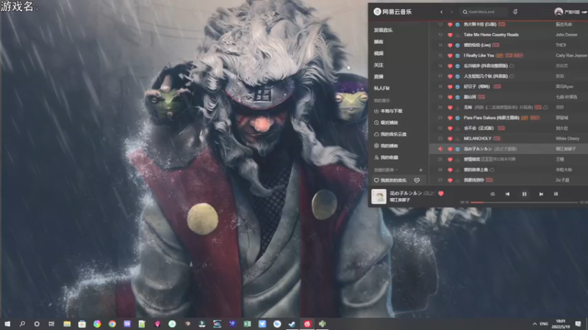The width and height of the screenshot is (588, 330).
Task: Toggle heart on row 12
Action: 450,24
